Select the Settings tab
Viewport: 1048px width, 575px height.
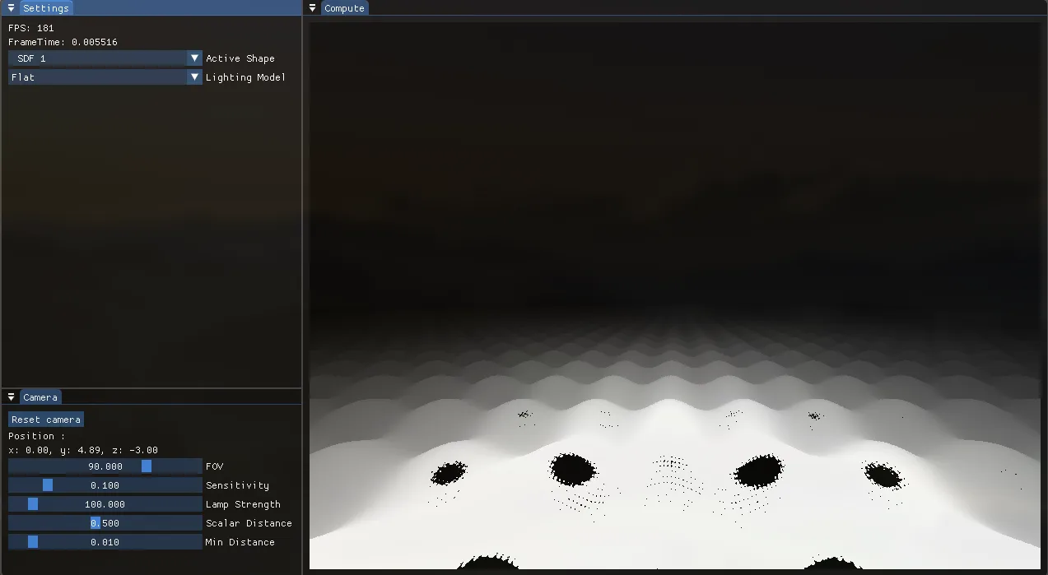[46, 8]
